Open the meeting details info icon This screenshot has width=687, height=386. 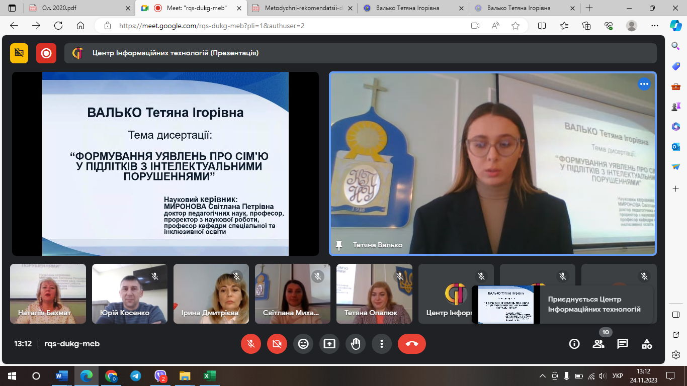point(574,344)
